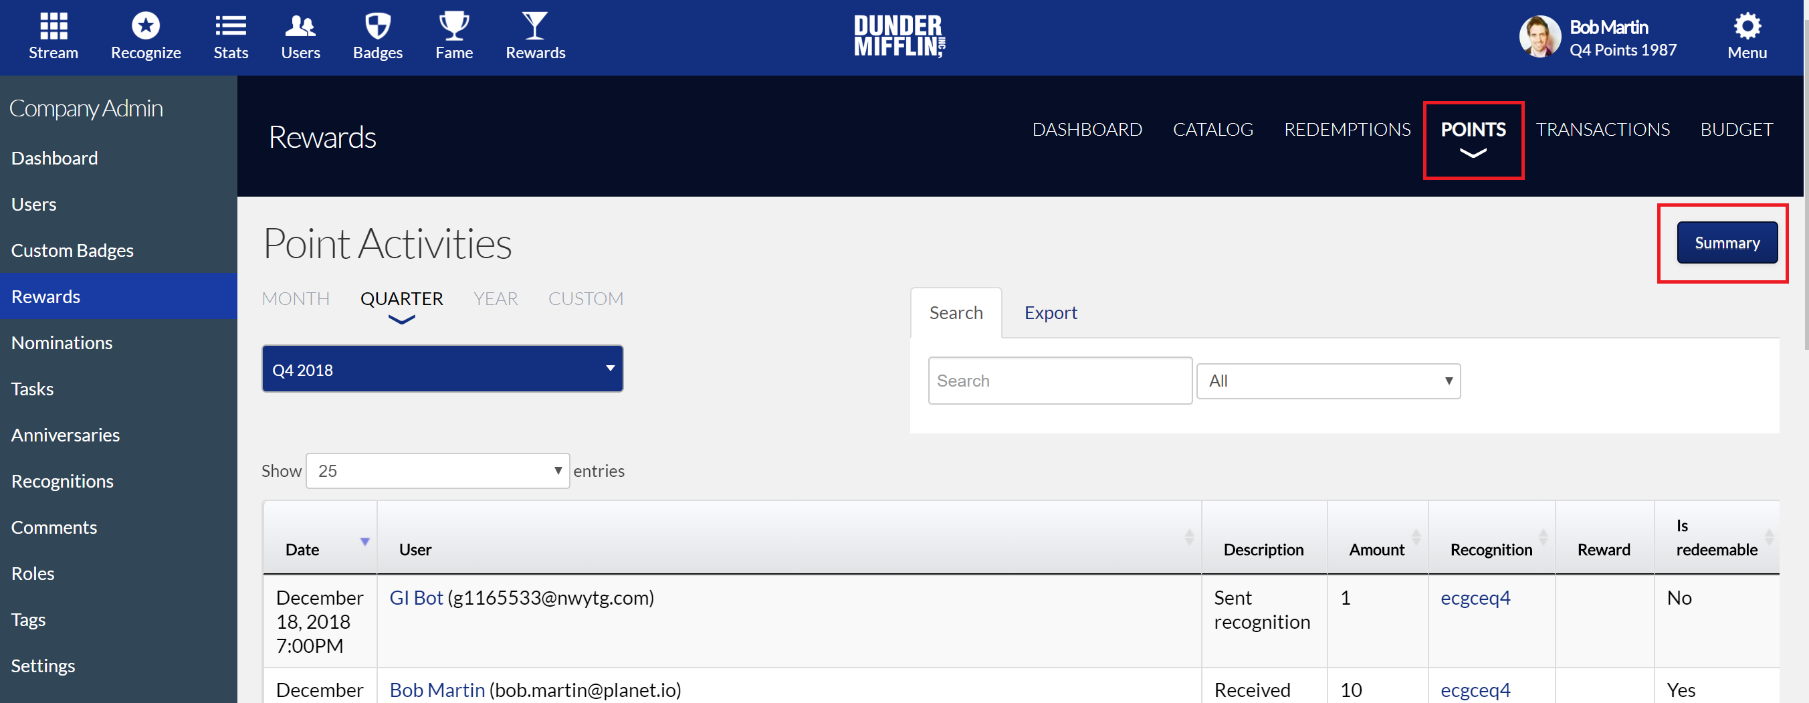
Task: Click the 'December 18, 2018 7:00PM' date cell
Action: (x=320, y=621)
